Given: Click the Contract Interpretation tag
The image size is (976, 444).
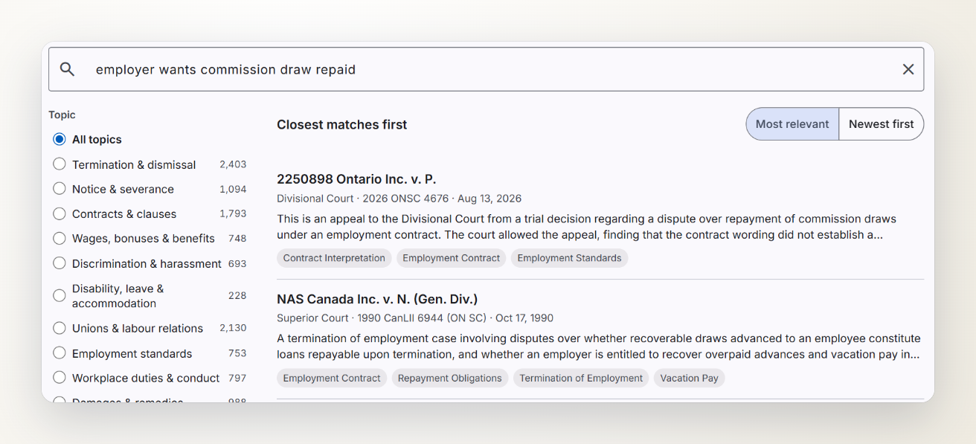Looking at the screenshot, I should (334, 258).
